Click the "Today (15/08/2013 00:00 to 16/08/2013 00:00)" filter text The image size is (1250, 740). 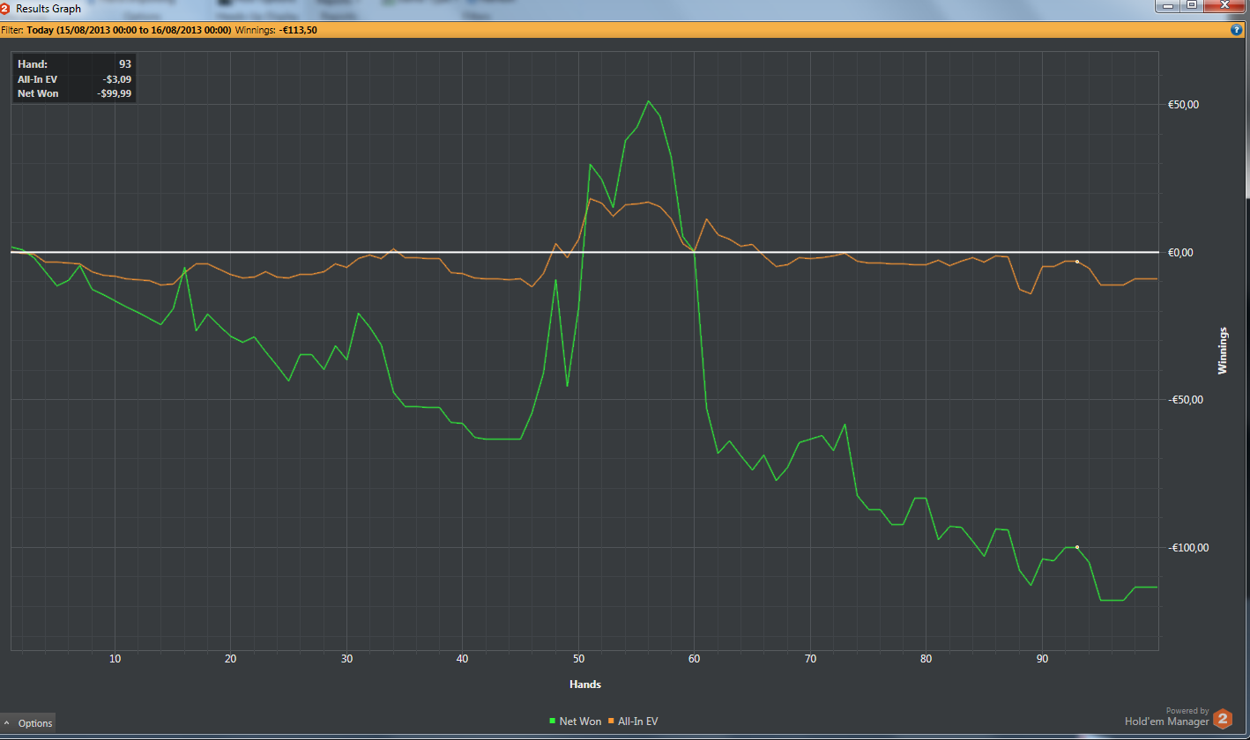click(x=130, y=30)
